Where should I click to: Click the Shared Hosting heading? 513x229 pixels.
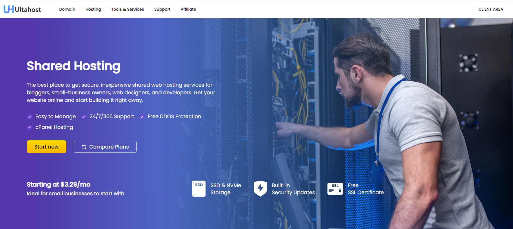(73, 66)
